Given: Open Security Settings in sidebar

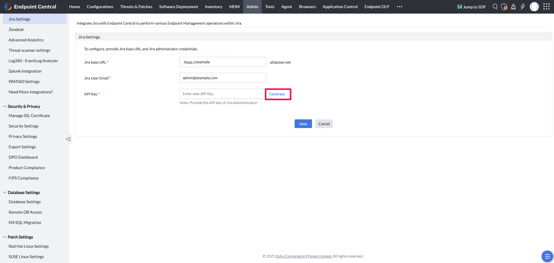Looking at the screenshot, I should [x=23, y=126].
